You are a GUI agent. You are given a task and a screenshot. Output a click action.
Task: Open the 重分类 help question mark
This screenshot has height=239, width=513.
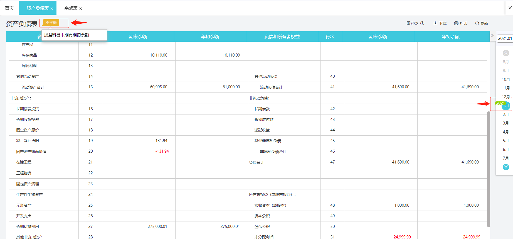(x=422, y=23)
